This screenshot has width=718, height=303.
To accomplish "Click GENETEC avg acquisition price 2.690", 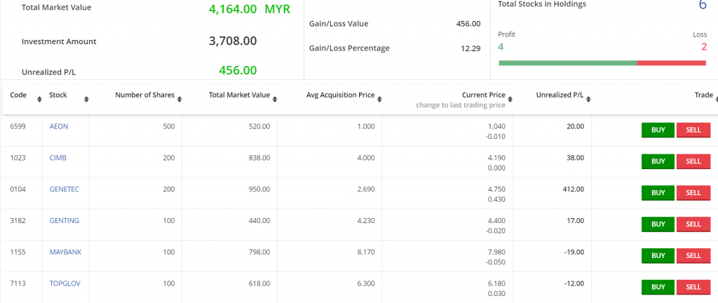I will coord(366,189).
